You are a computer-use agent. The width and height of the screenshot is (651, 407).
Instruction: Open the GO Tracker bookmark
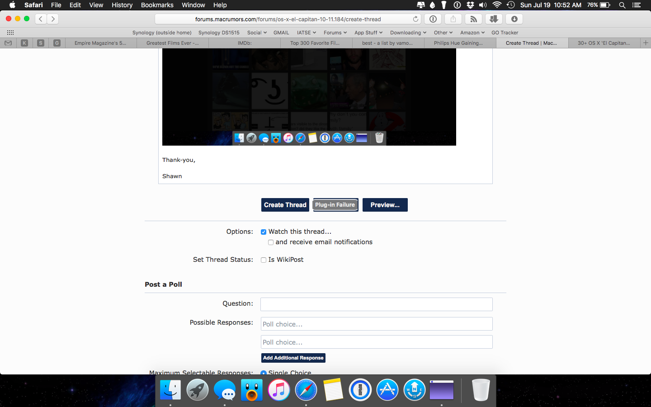pos(505,33)
